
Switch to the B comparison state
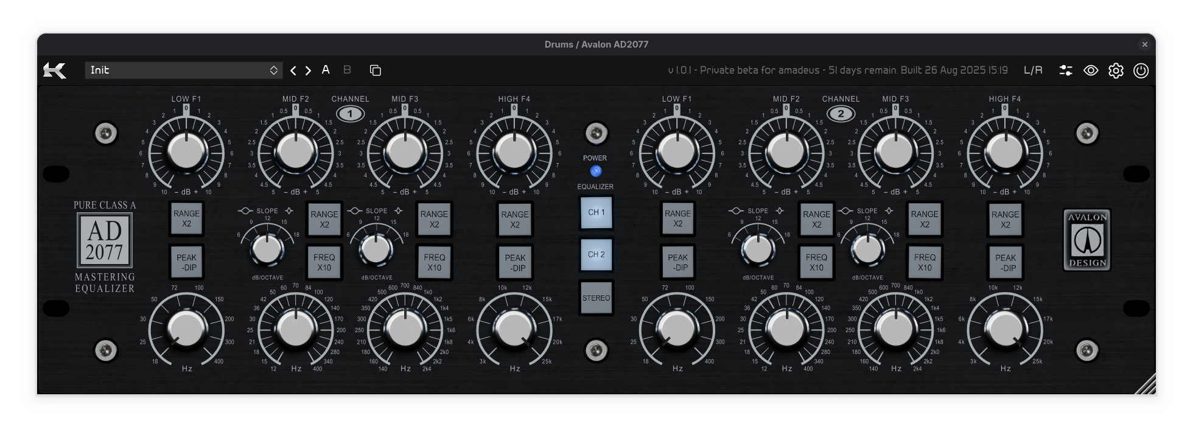click(347, 70)
